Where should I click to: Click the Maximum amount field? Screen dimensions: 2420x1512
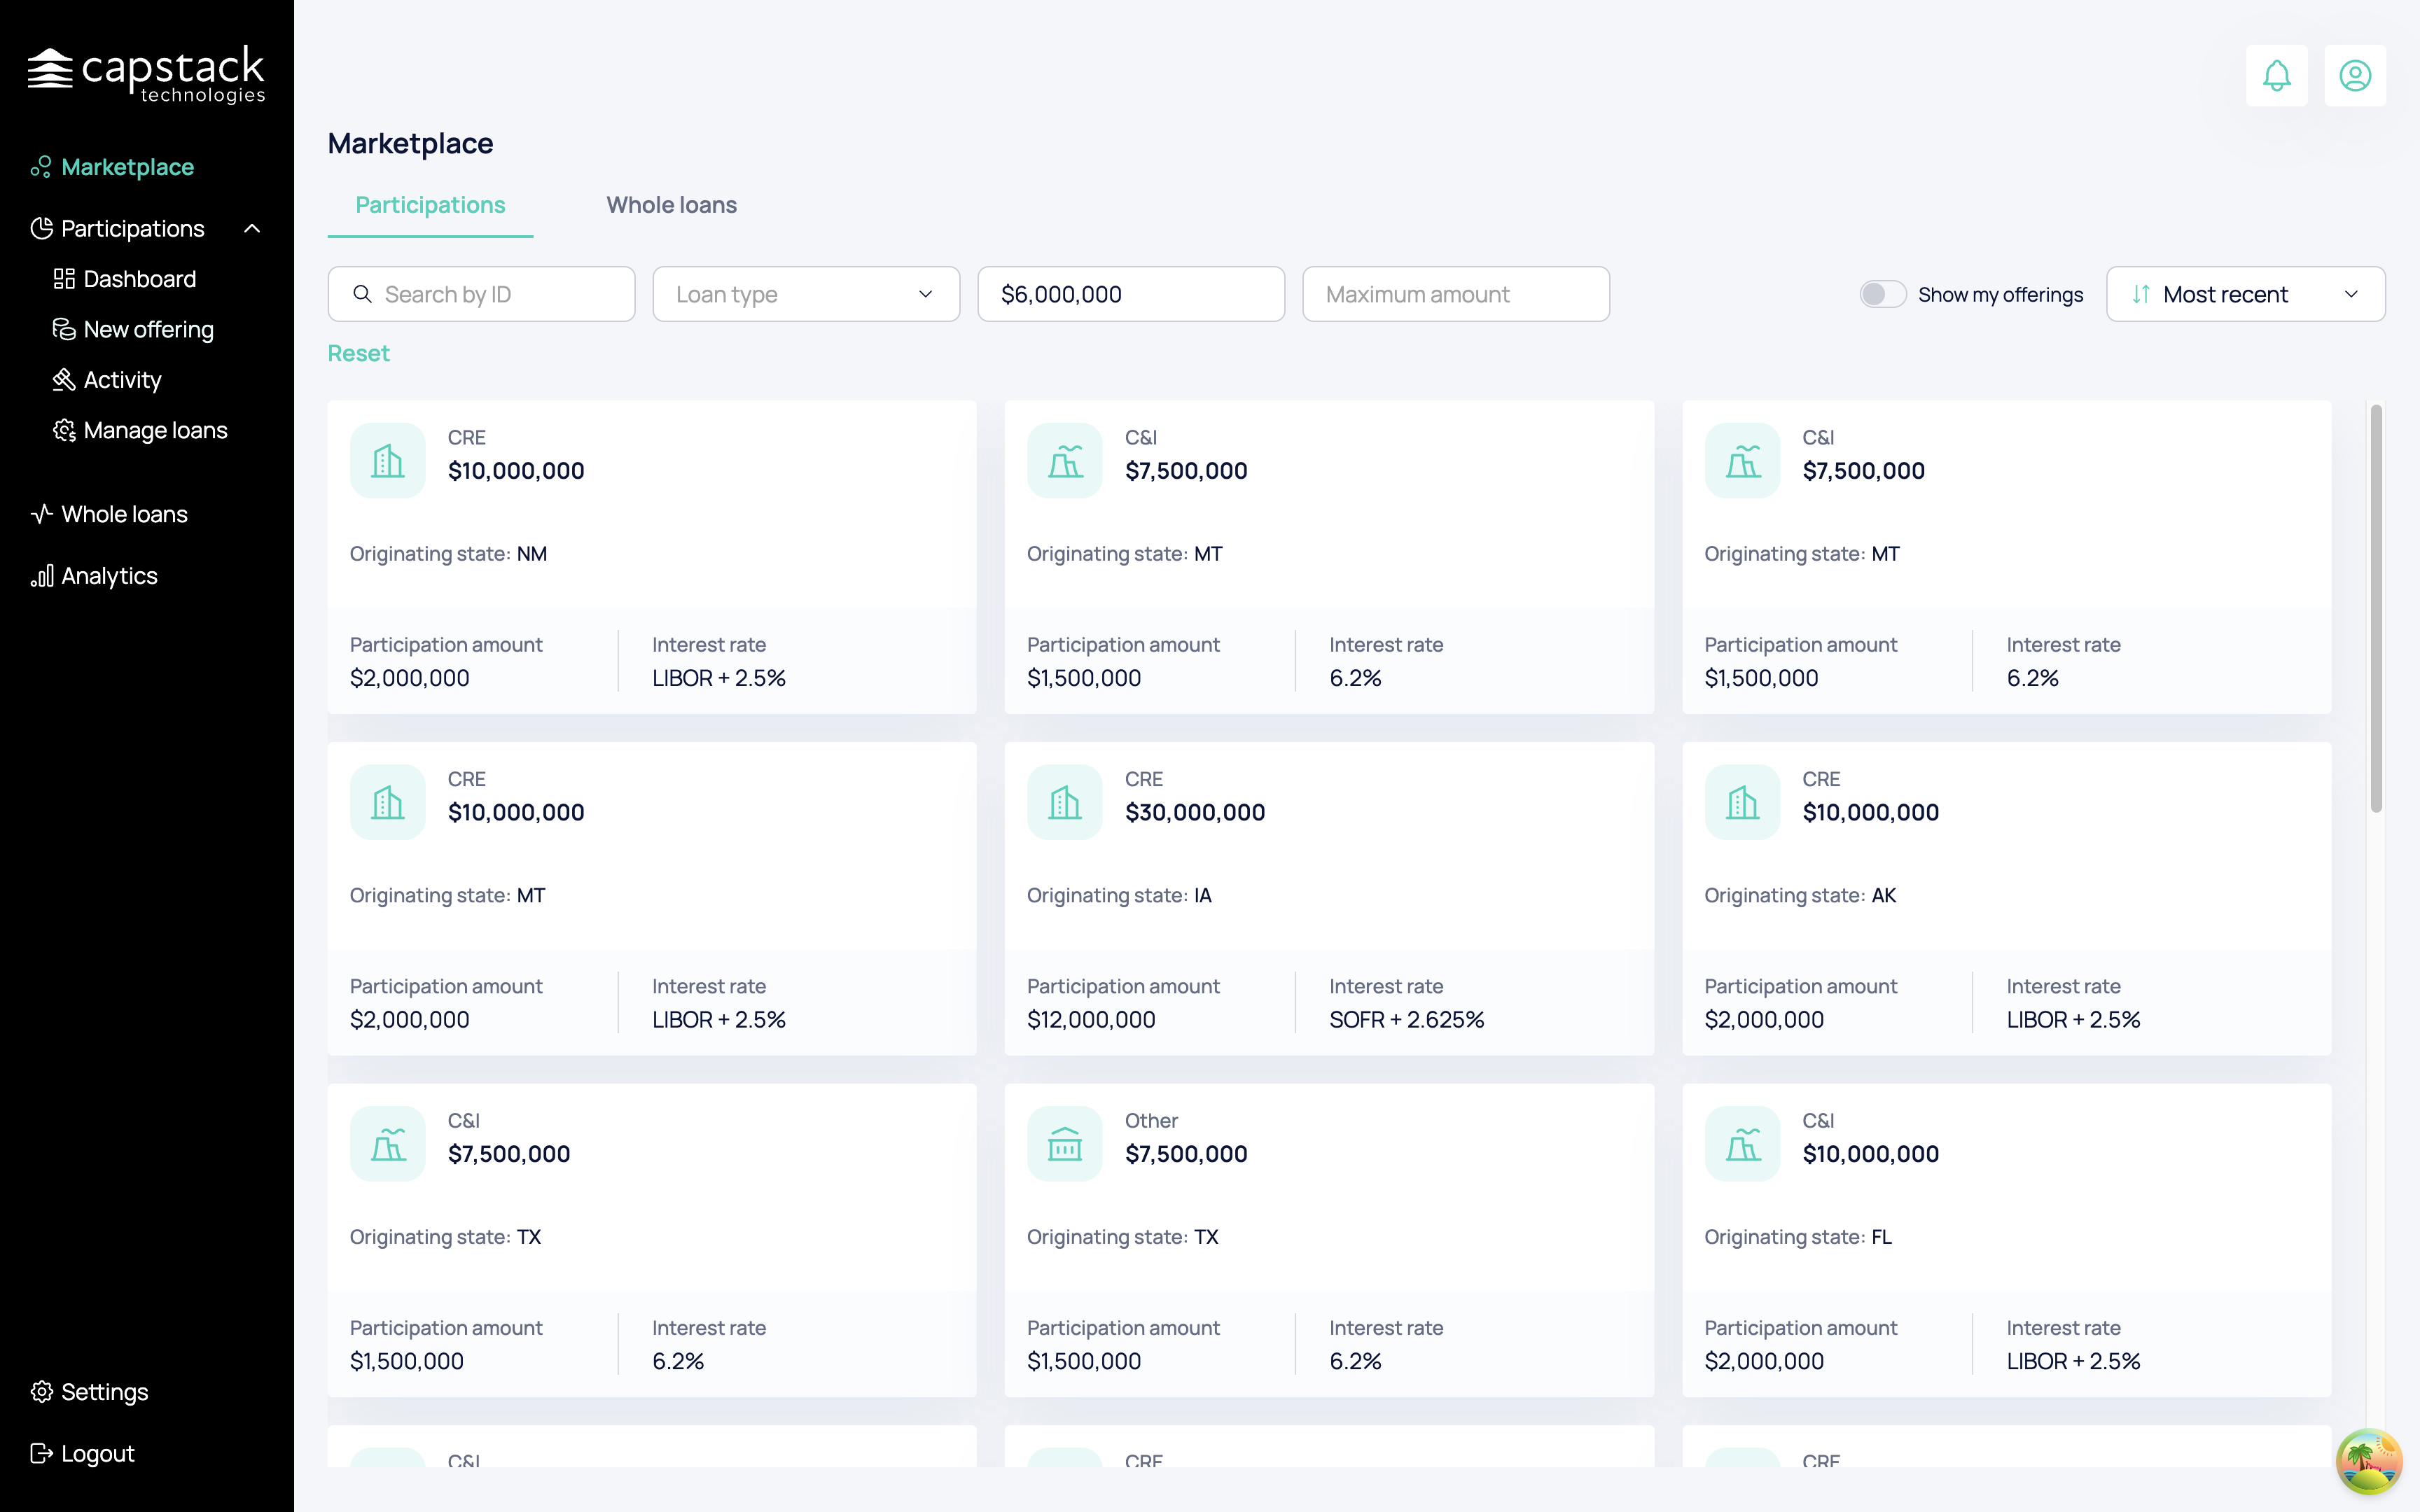[1456, 294]
